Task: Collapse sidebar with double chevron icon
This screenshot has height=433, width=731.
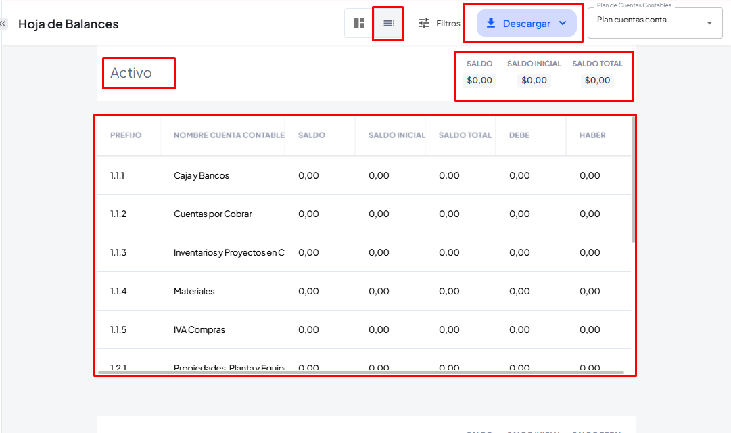Action: [3, 23]
